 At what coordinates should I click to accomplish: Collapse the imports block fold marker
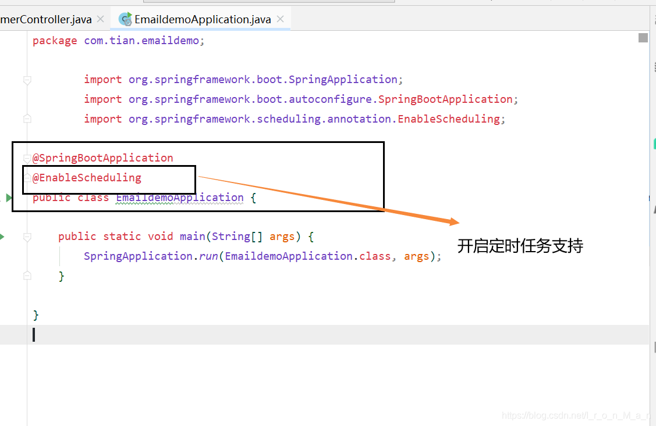click(27, 80)
